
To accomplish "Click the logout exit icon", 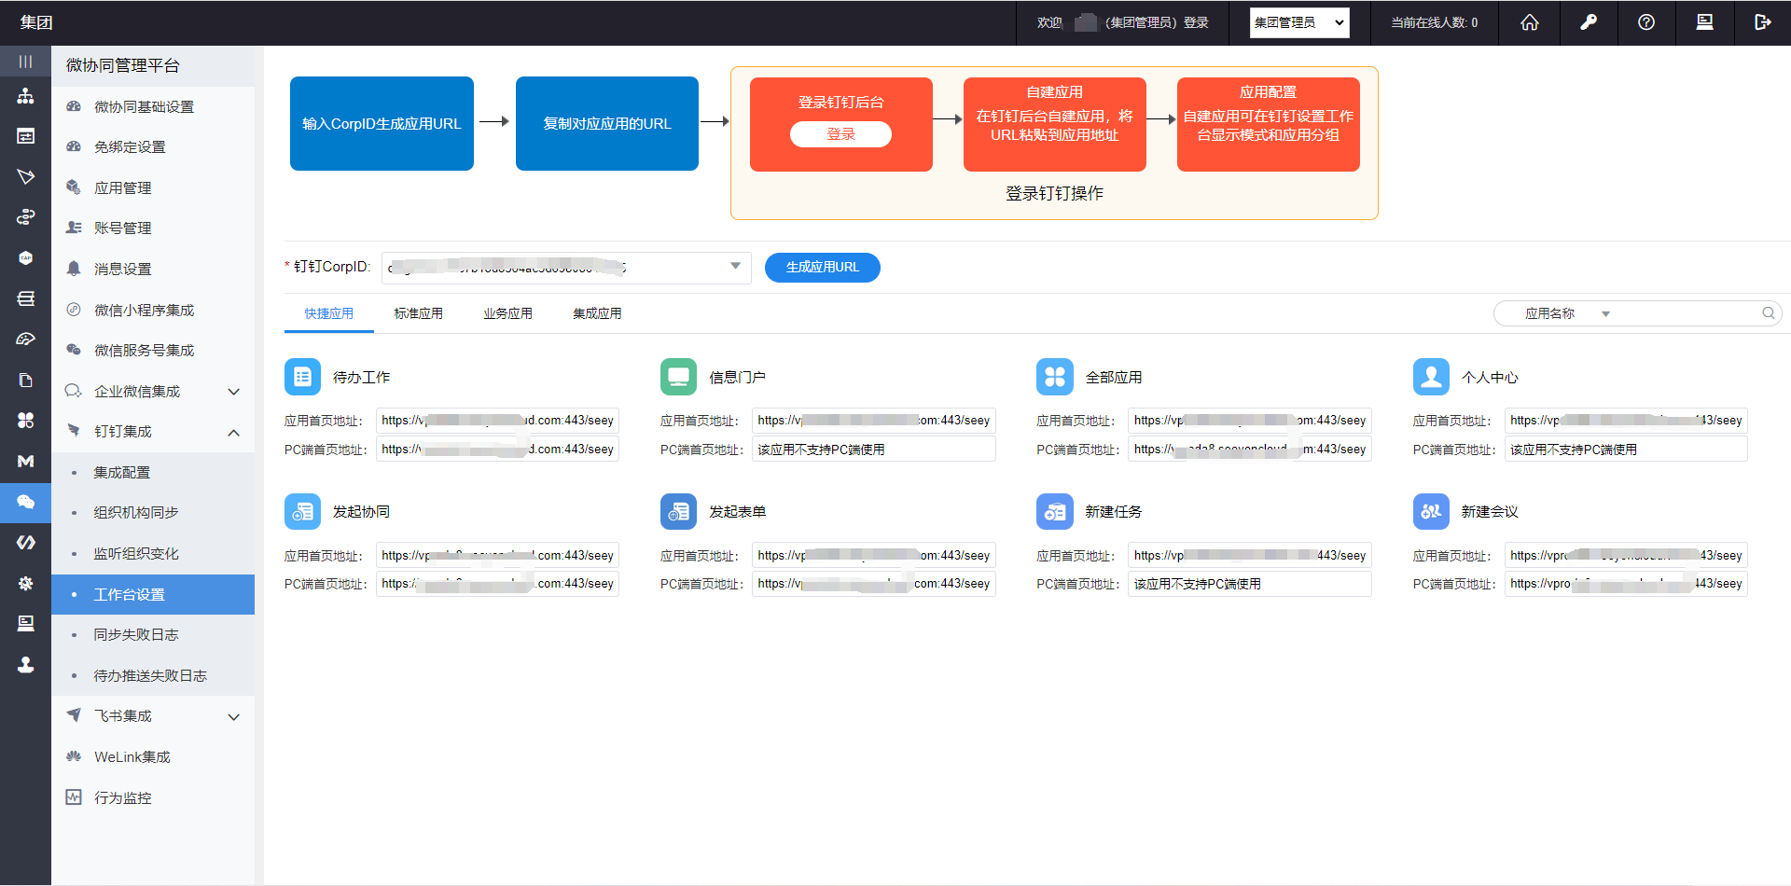I will point(1762,22).
